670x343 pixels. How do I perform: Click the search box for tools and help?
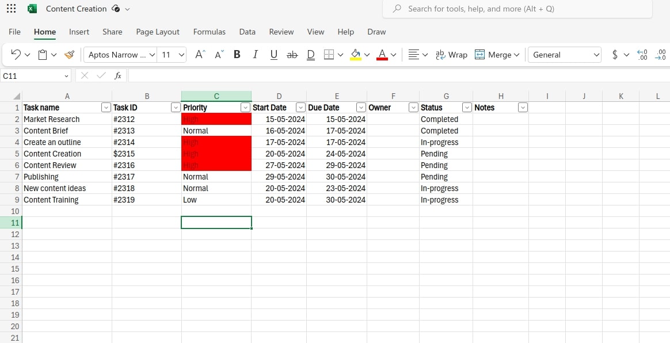pyautogui.click(x=517, y=9)
